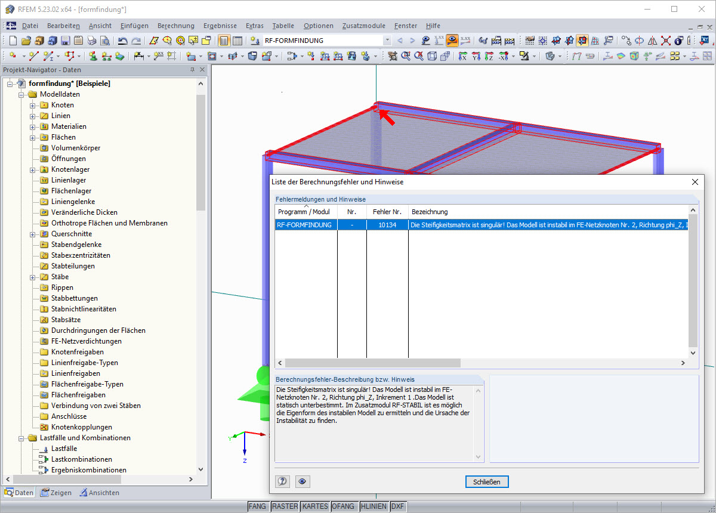Open the Berechnung menu
This screenshot has width=716, height=513.
click(176, 26)
